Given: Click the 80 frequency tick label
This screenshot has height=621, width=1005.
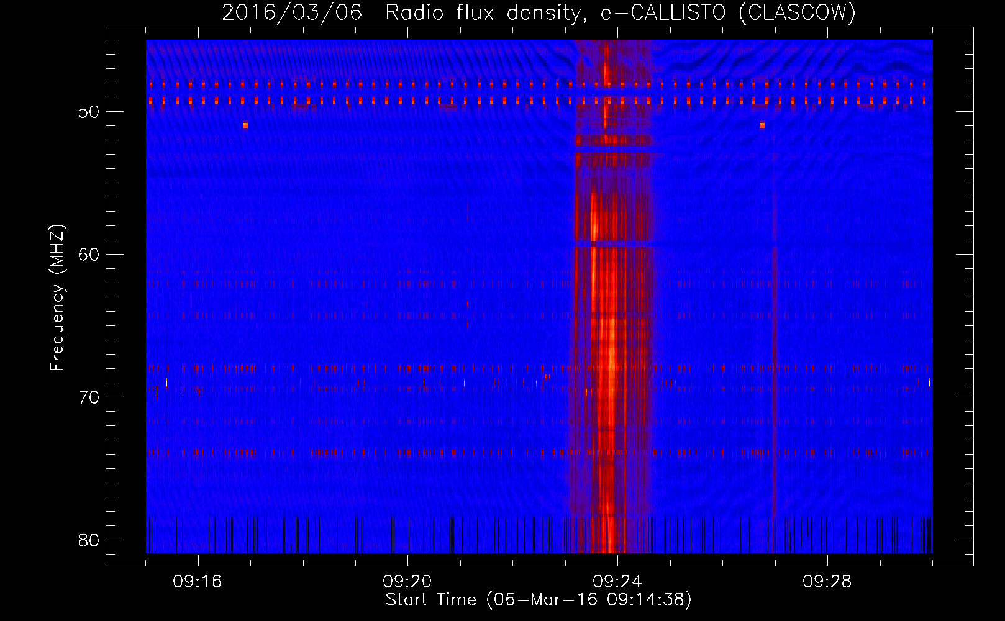Looking at the screenshot, I should click(x=89, y=540).
